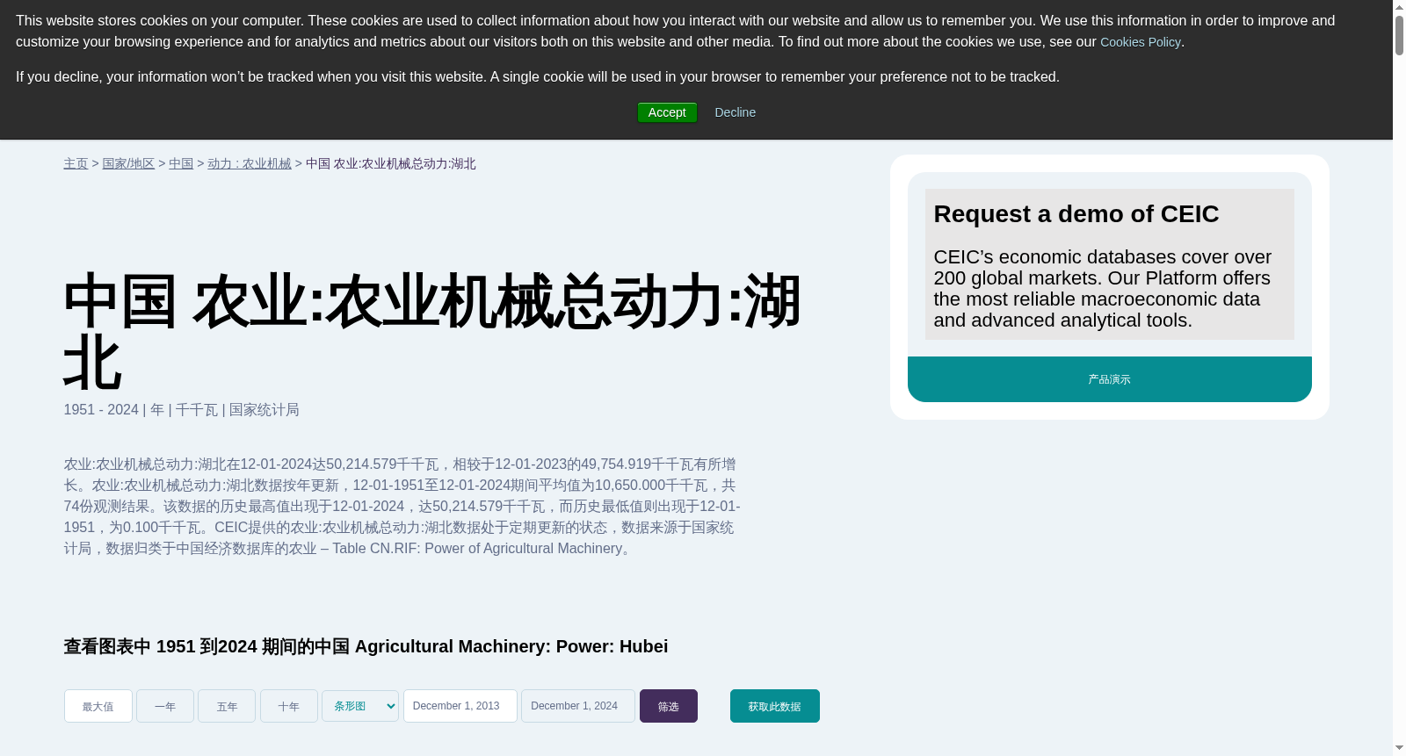This screenshot has width=1406, height=756.
Task: Select the 十年 range button
Action: (x=289, y=706)
